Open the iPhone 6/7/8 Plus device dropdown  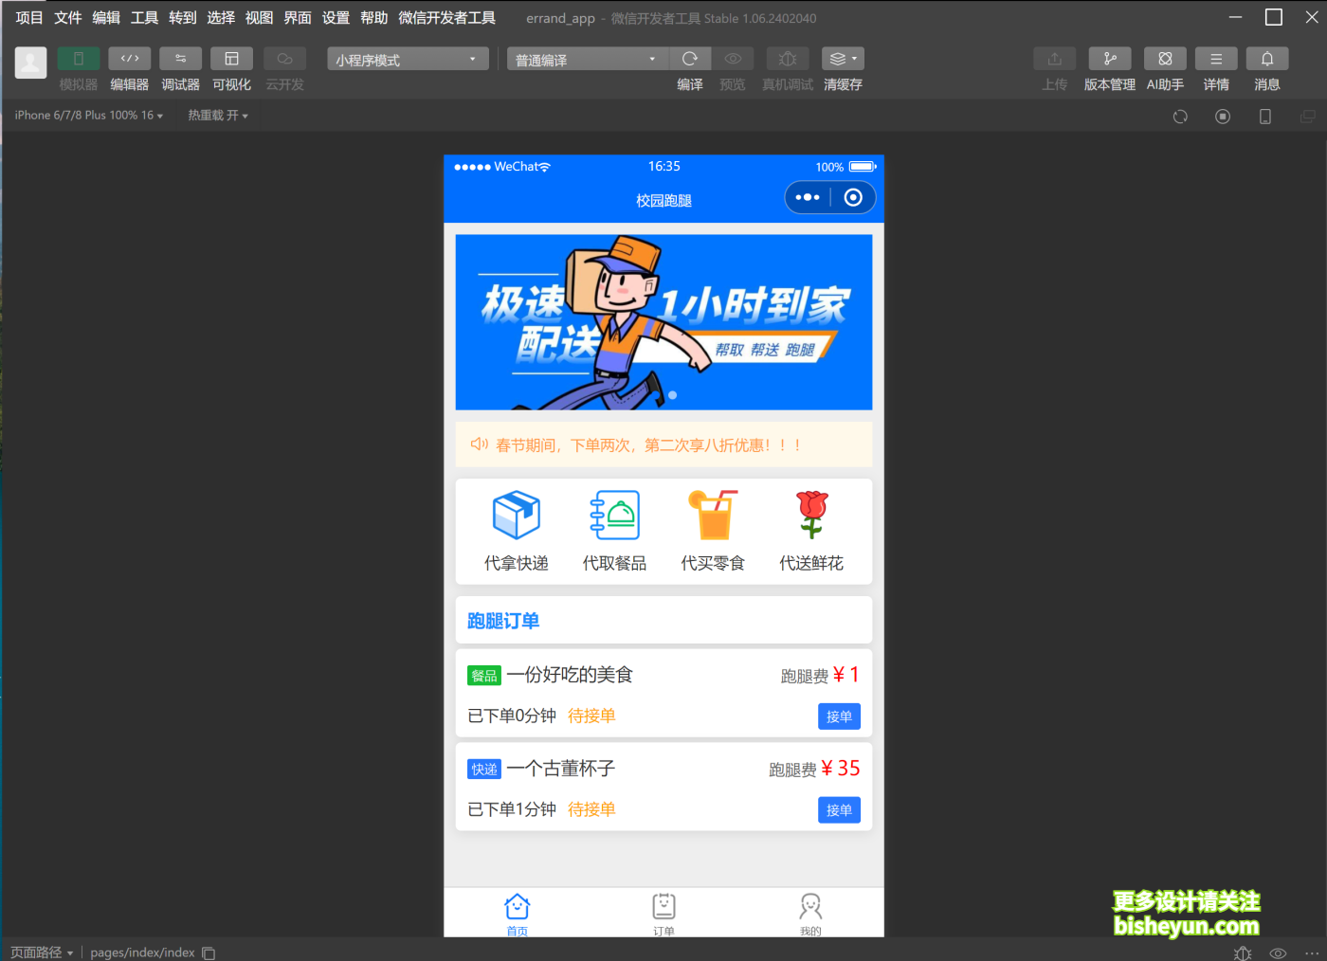pyautogui.click(x=88, y=115)
